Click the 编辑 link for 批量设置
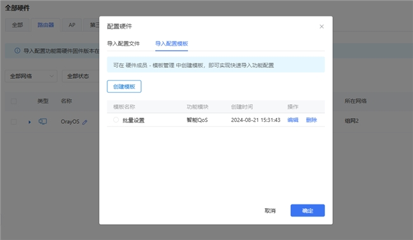The image size is (413, 240). (293, 120)
